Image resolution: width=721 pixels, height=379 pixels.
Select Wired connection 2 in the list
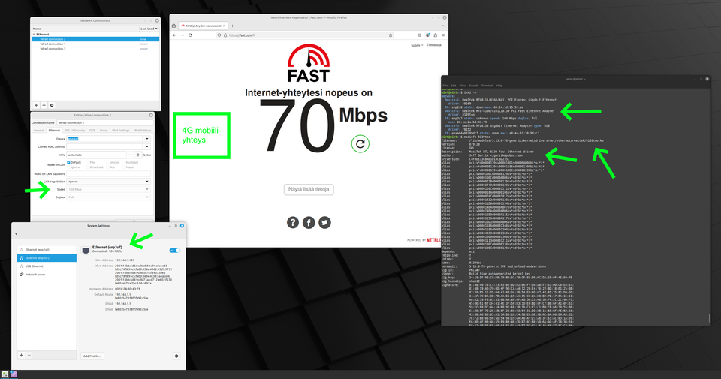tap(95, 39)
